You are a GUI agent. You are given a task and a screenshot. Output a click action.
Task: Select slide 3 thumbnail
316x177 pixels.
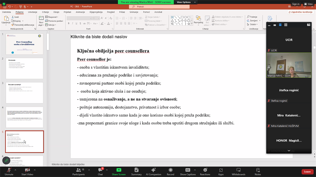[24, 93]
